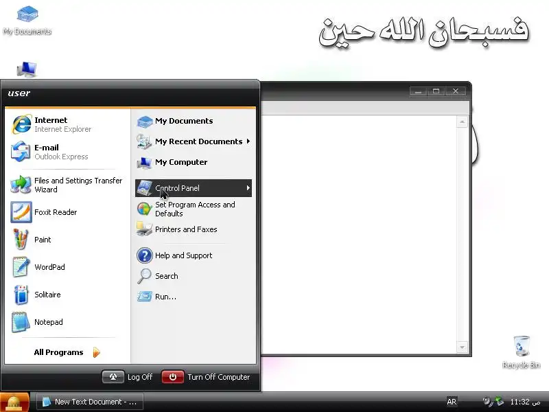Open the Help and Support icon
The width and height of the screenshot is (549, 412).
click(144, 255)
